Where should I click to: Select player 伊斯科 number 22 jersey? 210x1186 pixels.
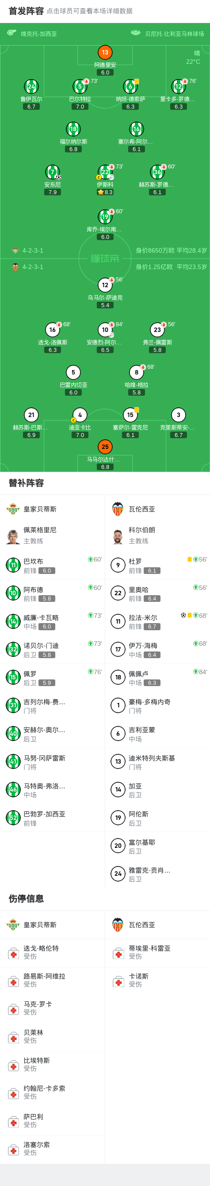point(105,172)
